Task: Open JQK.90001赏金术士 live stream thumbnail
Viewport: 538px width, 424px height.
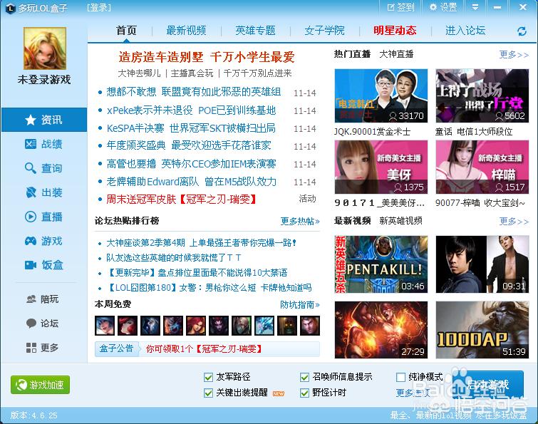Action: 381,95
